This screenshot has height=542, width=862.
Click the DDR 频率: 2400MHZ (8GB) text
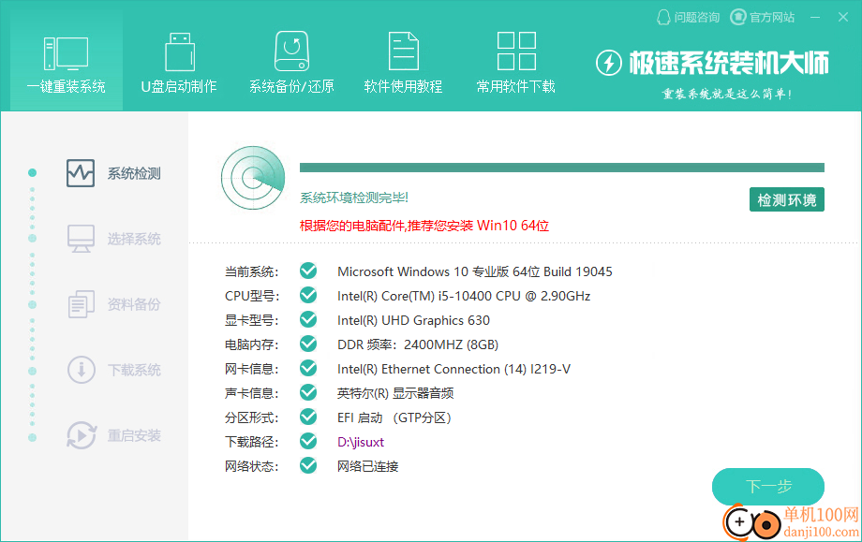tap(418, 344)
